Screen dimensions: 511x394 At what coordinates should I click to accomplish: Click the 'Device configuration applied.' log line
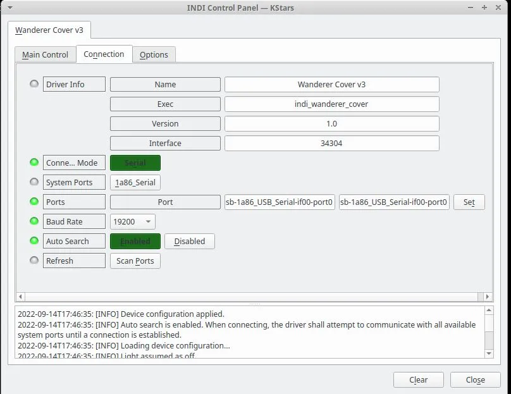coord(121,314)
